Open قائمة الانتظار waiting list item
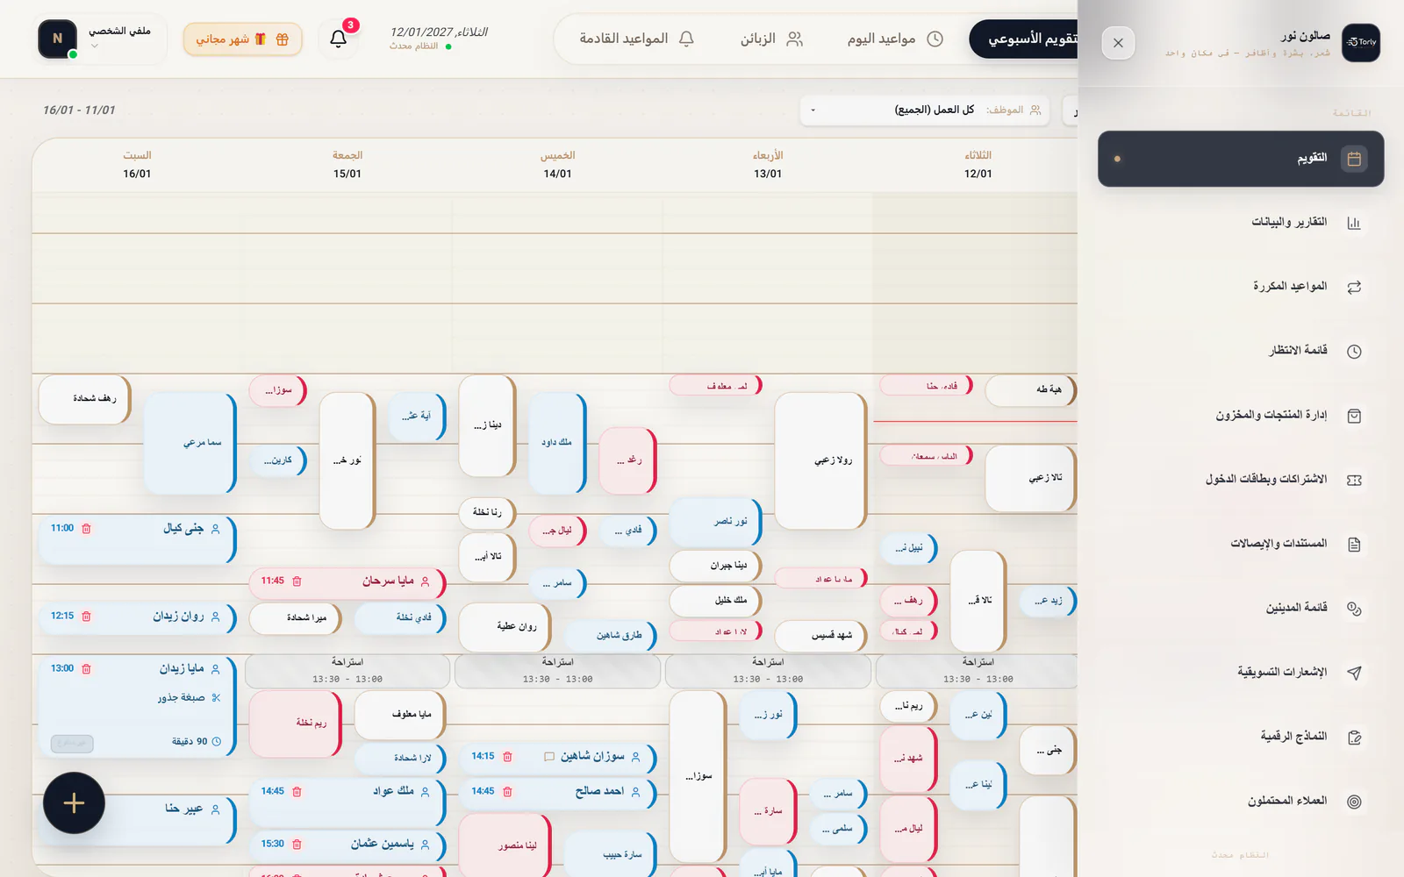The image size is (1404, 877). click(x=1240, y=351)
